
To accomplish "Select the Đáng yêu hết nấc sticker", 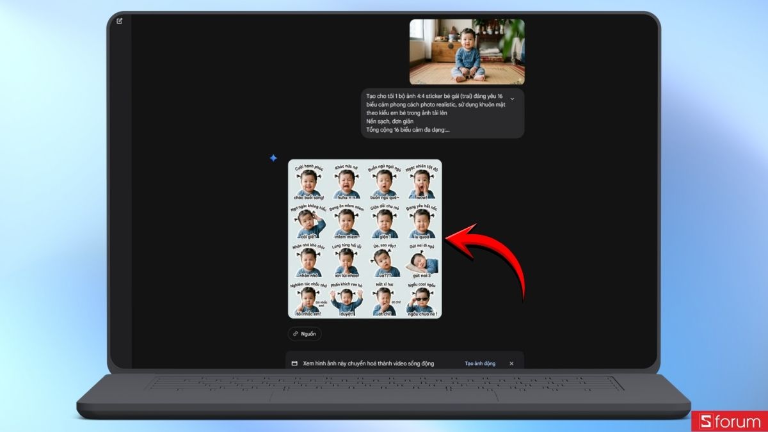I will click(421, 224).
